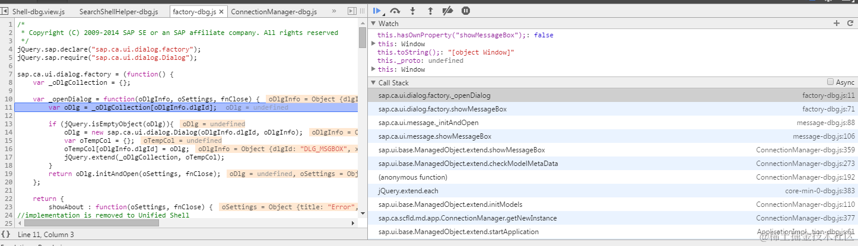This screenshot has height=246, width=858.
Task: Toggle breakpoint on line number 23
Action: coord(9,207)
